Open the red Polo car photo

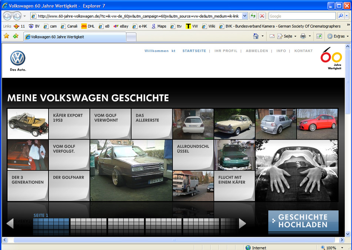(x=317, y=124)
